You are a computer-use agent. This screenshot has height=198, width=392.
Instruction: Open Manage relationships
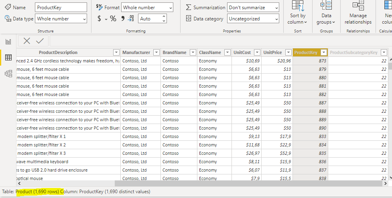point(358,14)
